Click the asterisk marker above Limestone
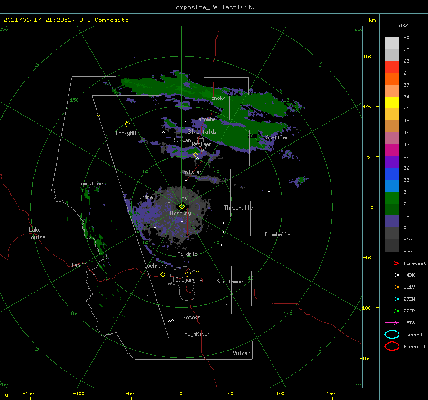428x400 pixels. click(90, 179)
